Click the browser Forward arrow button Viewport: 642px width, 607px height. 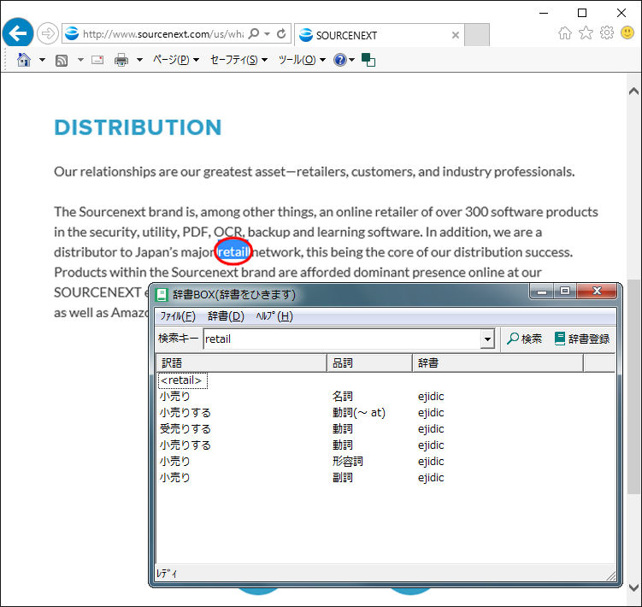tap(48, 33)
